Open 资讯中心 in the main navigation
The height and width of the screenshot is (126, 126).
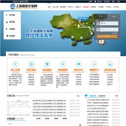pyautogui.click(x=71, y=7)
